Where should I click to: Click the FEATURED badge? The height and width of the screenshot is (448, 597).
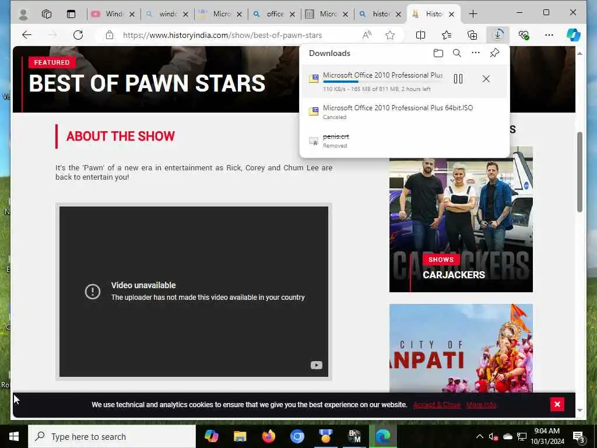52,62
